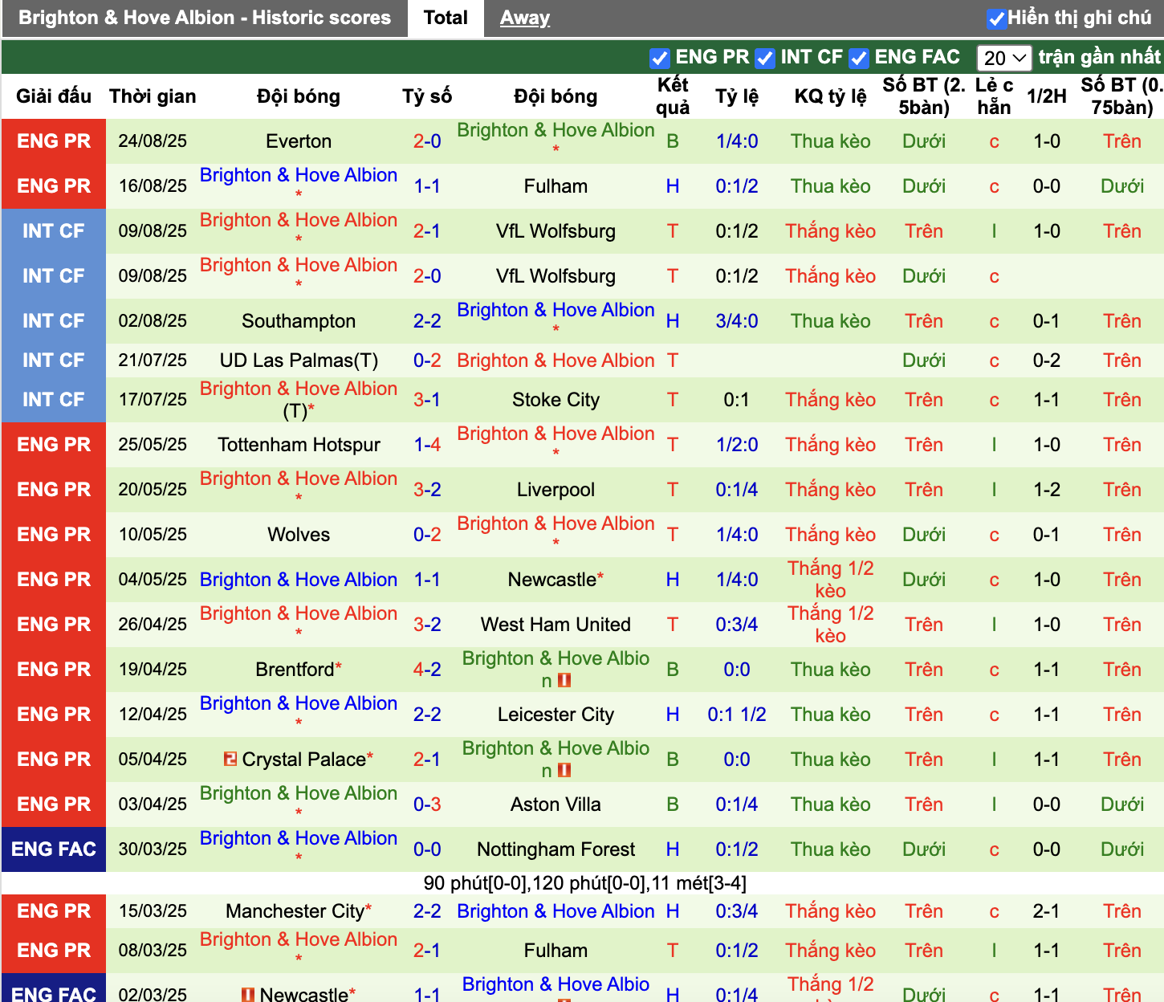The height and width of the screenshot is (1002, 1164).
Task: Click red card icon in Crystal Palace 2-1 row
Action: [564, 770]
